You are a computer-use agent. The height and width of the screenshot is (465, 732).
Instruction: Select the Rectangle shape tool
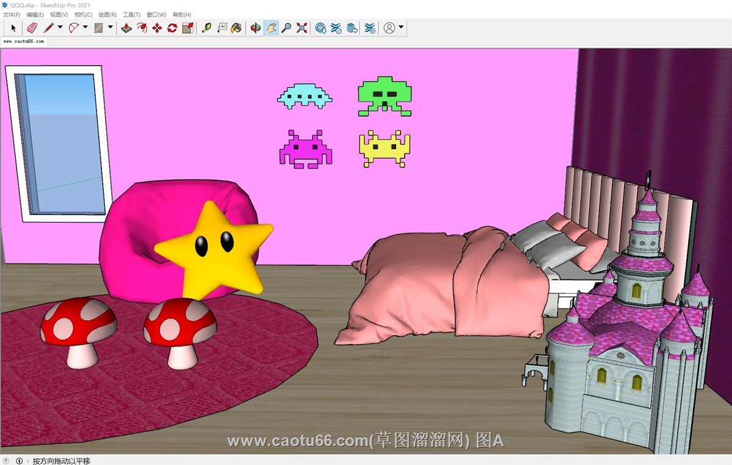coord(98,28)
